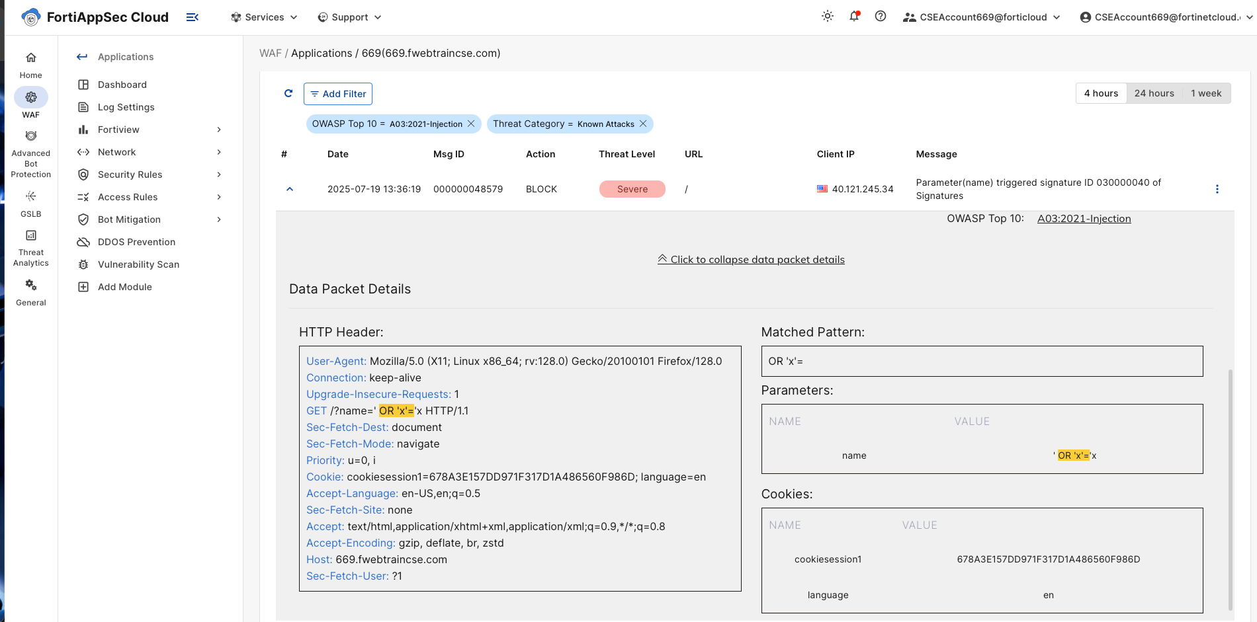
Task: Open the Support dropdown menu
Action: (349, 17)
